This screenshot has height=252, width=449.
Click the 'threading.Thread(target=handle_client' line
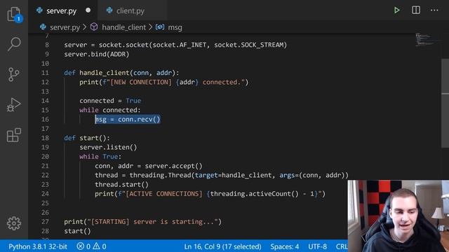(x=222, y=175)
